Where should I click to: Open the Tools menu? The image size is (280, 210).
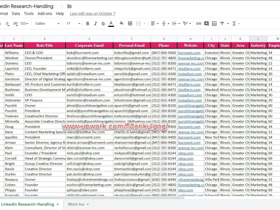[x=29, y=13]
